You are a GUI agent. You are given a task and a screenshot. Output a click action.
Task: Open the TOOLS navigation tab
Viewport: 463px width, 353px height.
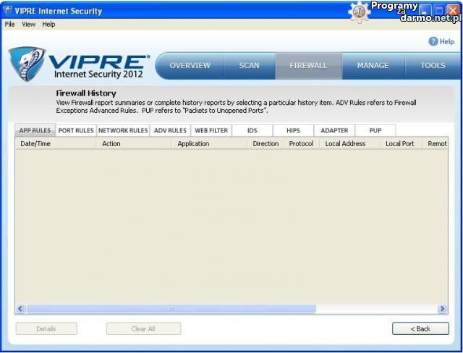pyautogui.click(x=433, y=66)
